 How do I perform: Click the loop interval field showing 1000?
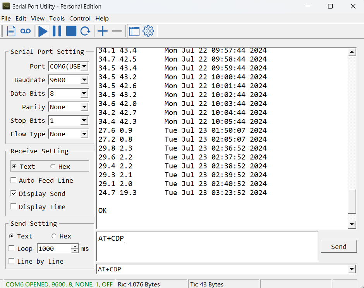click(x=54, y=249)
